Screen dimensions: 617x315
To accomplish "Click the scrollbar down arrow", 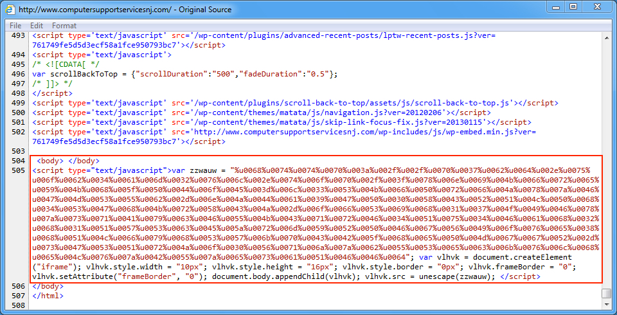I will (606, 304).
